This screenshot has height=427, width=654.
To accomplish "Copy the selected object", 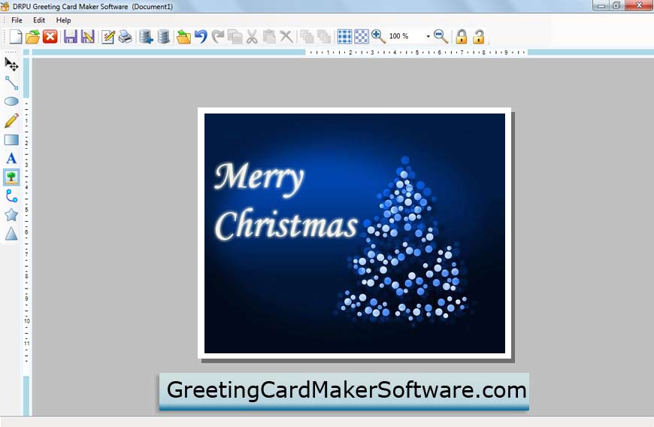I will pos(235,37).
